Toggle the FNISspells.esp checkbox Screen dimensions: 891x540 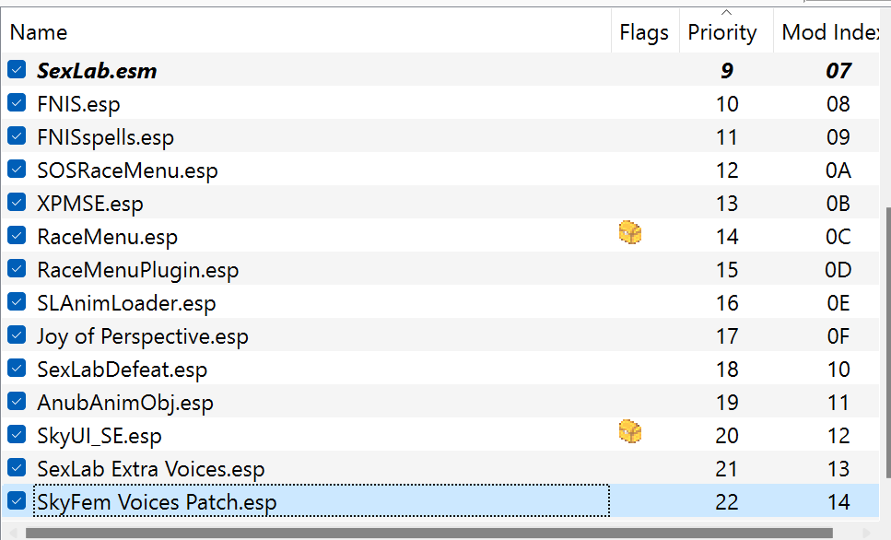pyautogui.click(x=18, y=135)
